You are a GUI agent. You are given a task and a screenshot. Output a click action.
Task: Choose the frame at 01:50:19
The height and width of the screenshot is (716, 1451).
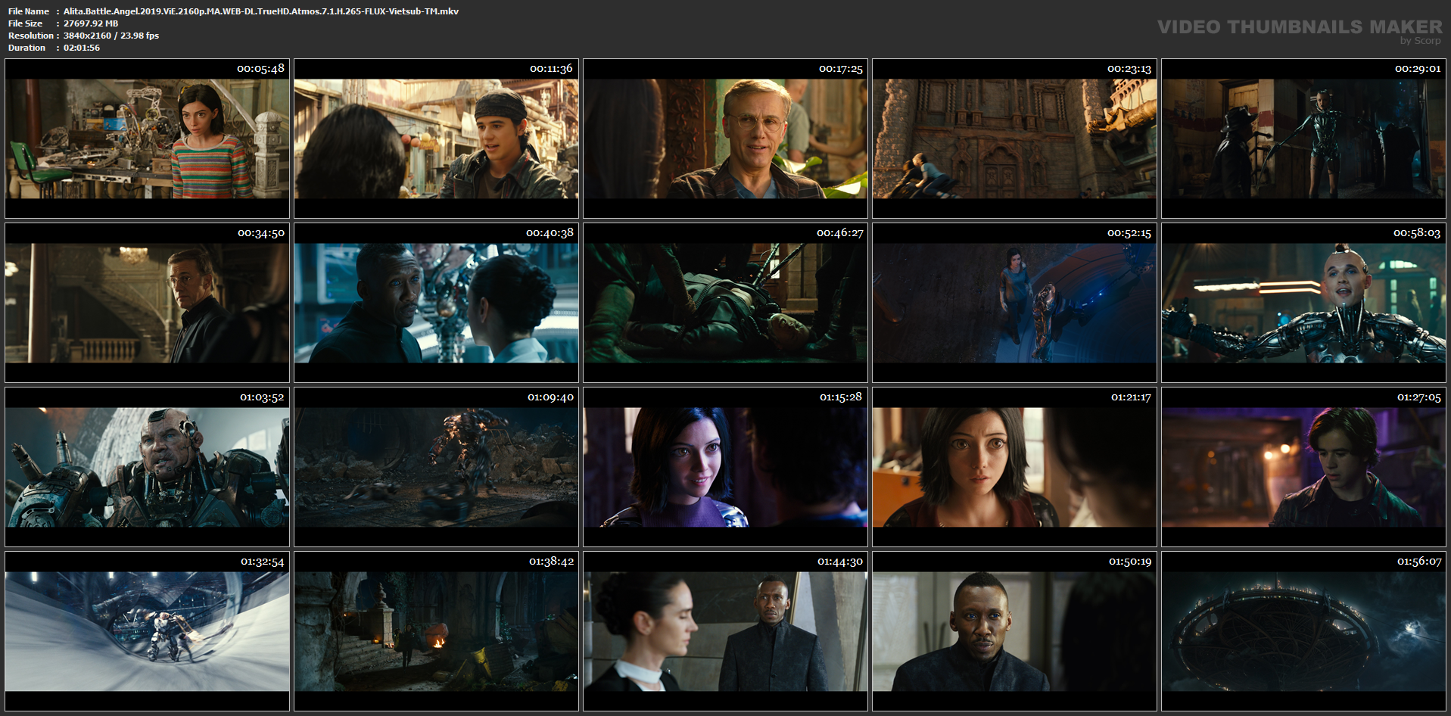click(x=1014, y=631)
